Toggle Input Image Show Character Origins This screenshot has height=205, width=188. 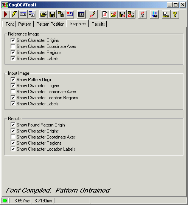tap(13, 85)
